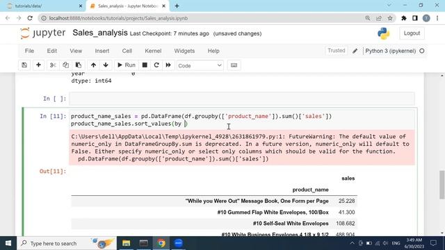The image size is (445, 250).
Task: Click into the empty In [ ] cell
Action: tap(242, 99)
